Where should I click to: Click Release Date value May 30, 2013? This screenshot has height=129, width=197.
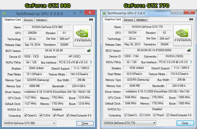(x=132, y=45)
